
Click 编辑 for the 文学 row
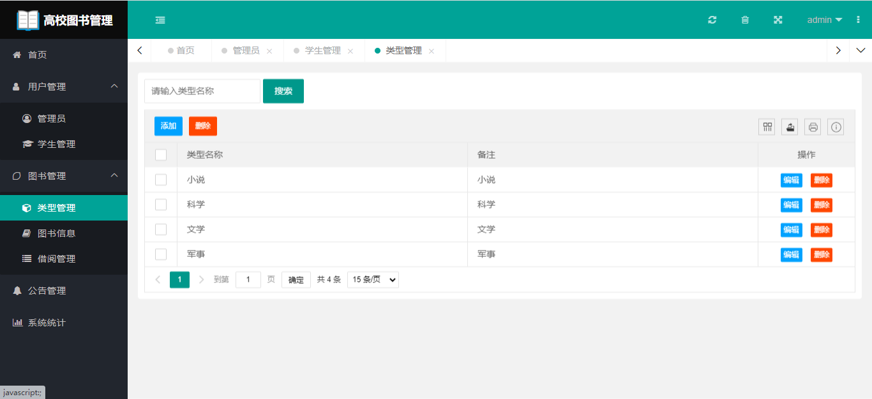coord(792,230)
